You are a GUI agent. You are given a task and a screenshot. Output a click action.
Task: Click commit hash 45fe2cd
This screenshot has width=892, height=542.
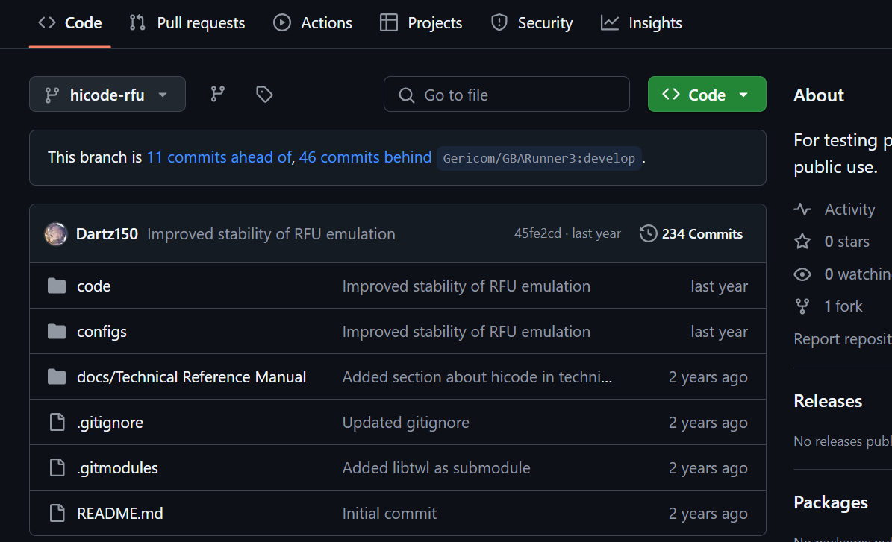click(537, 233)
